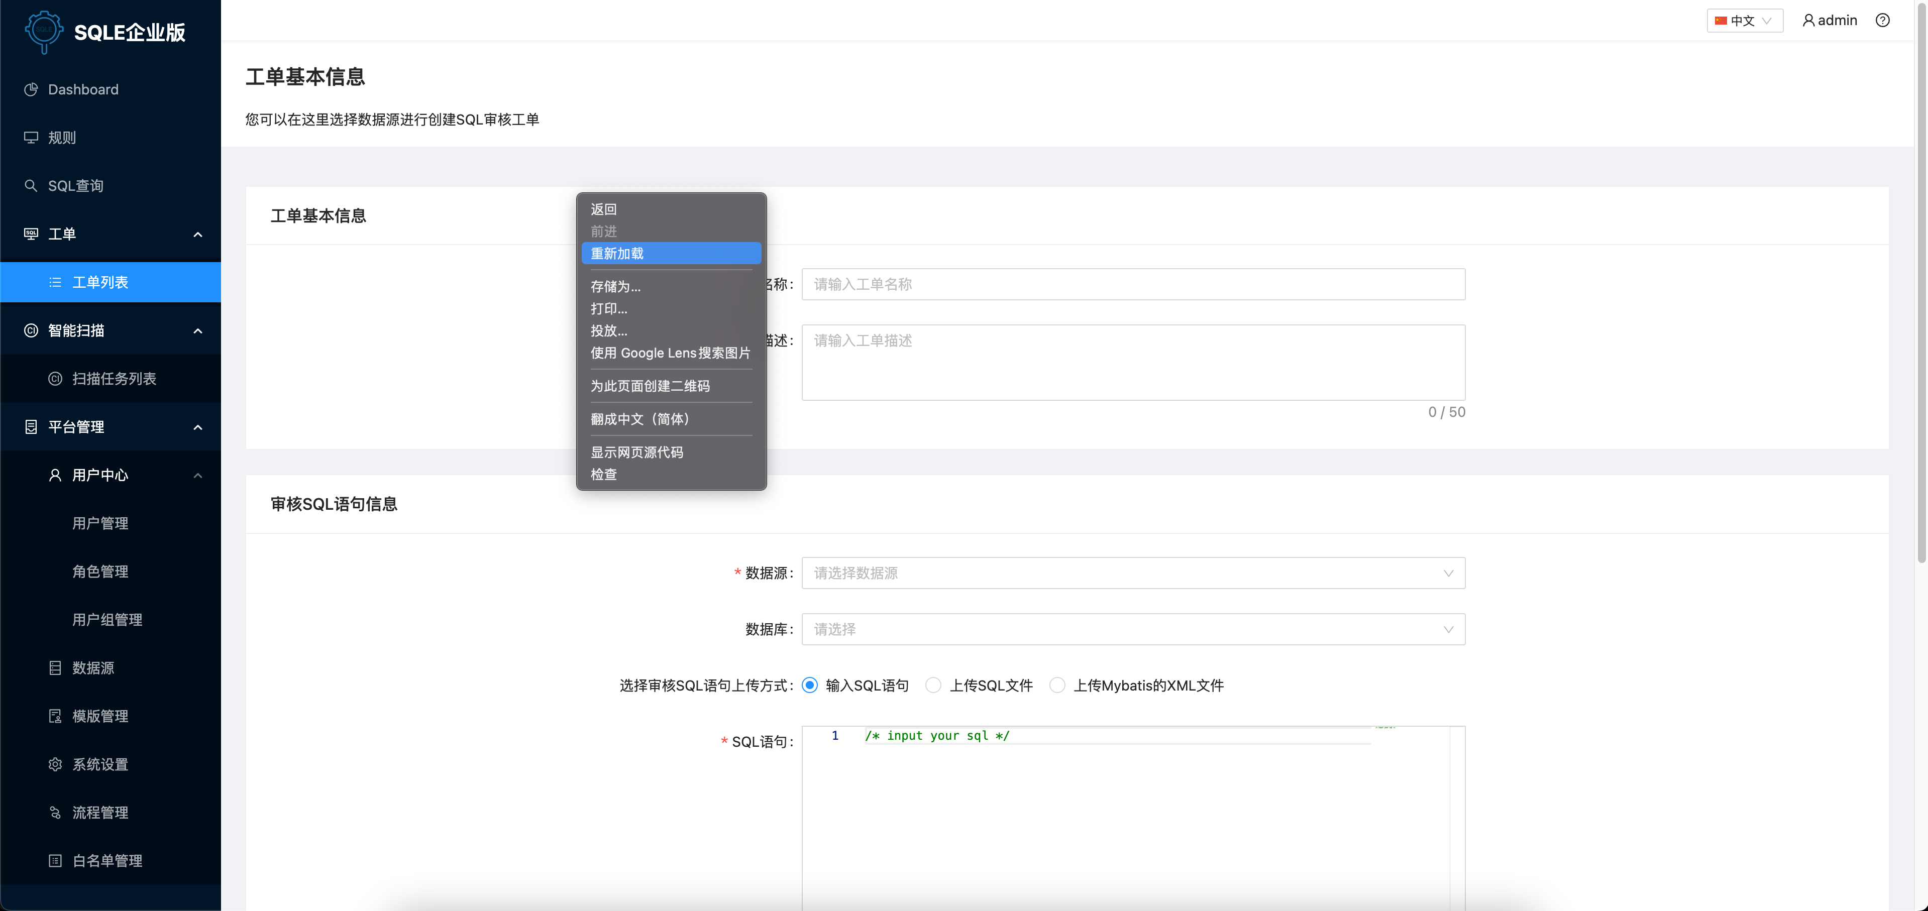Select the 规则 monitor icon in sidebar
The image size is (1928, 911).
click(x=31, y=137)
